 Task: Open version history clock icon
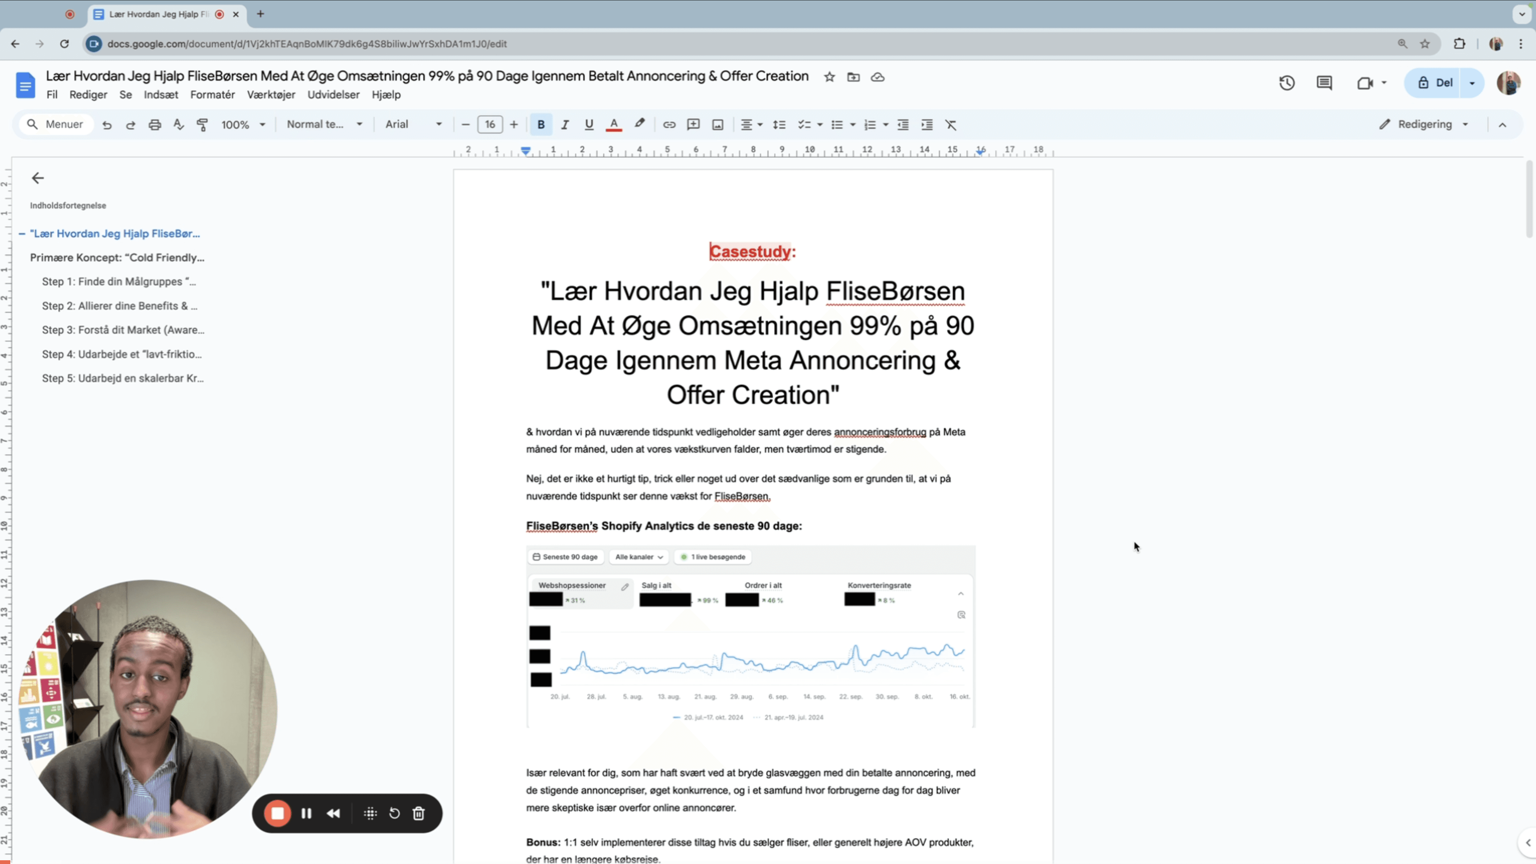pos(1287,83)
